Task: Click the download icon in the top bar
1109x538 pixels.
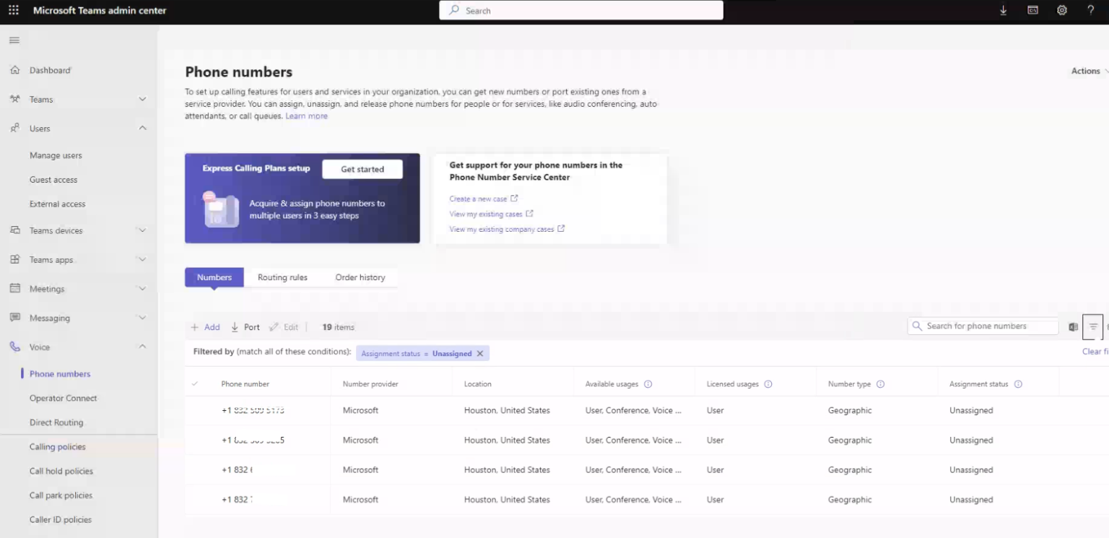Action: [x=1003, y=10]
